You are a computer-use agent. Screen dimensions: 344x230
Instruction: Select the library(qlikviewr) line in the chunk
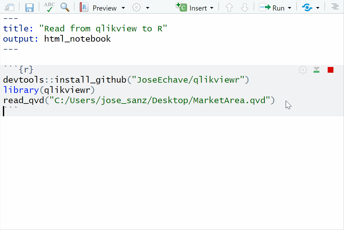click(x=48, y=90)
